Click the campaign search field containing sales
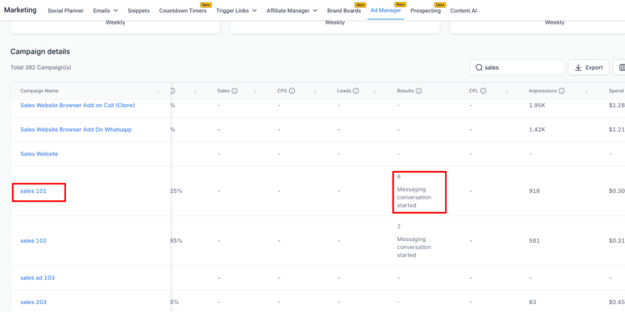 click(517, 68)
